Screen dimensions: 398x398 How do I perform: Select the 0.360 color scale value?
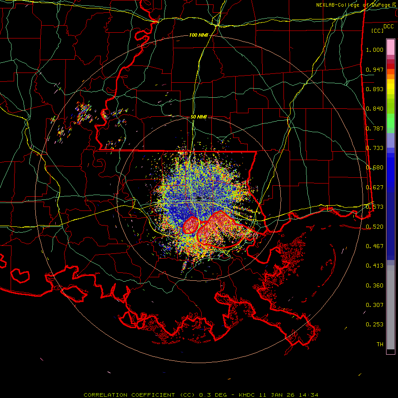coord(375,286)
